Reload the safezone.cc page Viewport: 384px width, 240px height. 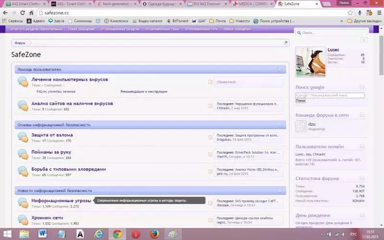coord(23,13)
